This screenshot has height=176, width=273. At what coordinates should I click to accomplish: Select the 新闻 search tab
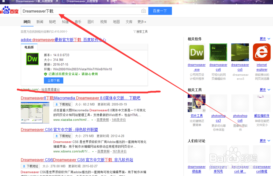(40, 22)
